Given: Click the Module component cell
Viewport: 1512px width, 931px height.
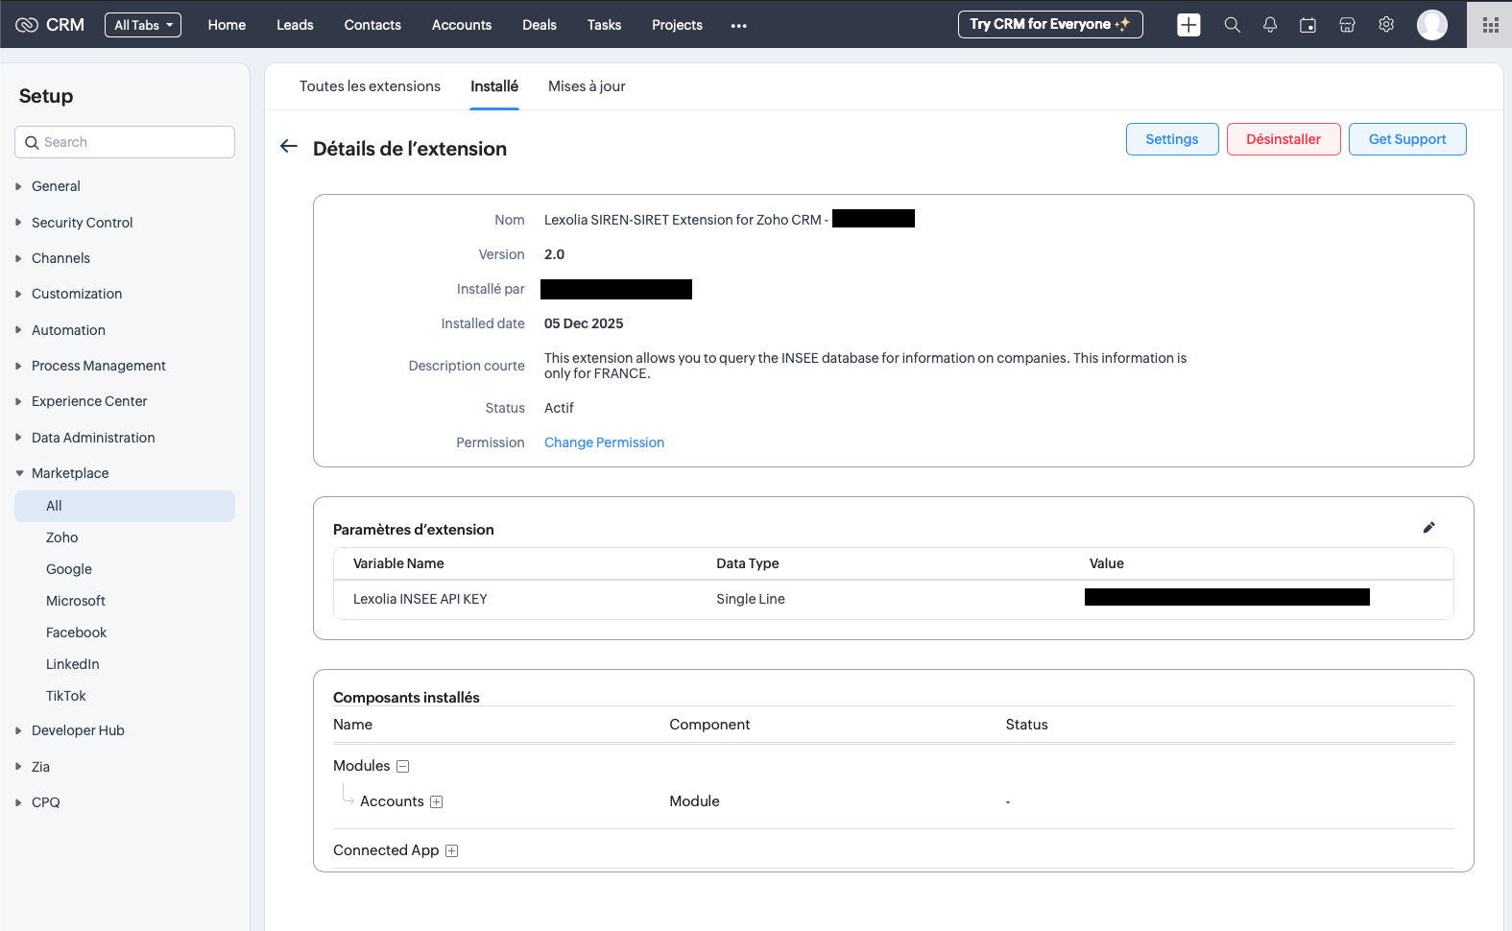Looking at the screenshot, I should tap(695, 801).
